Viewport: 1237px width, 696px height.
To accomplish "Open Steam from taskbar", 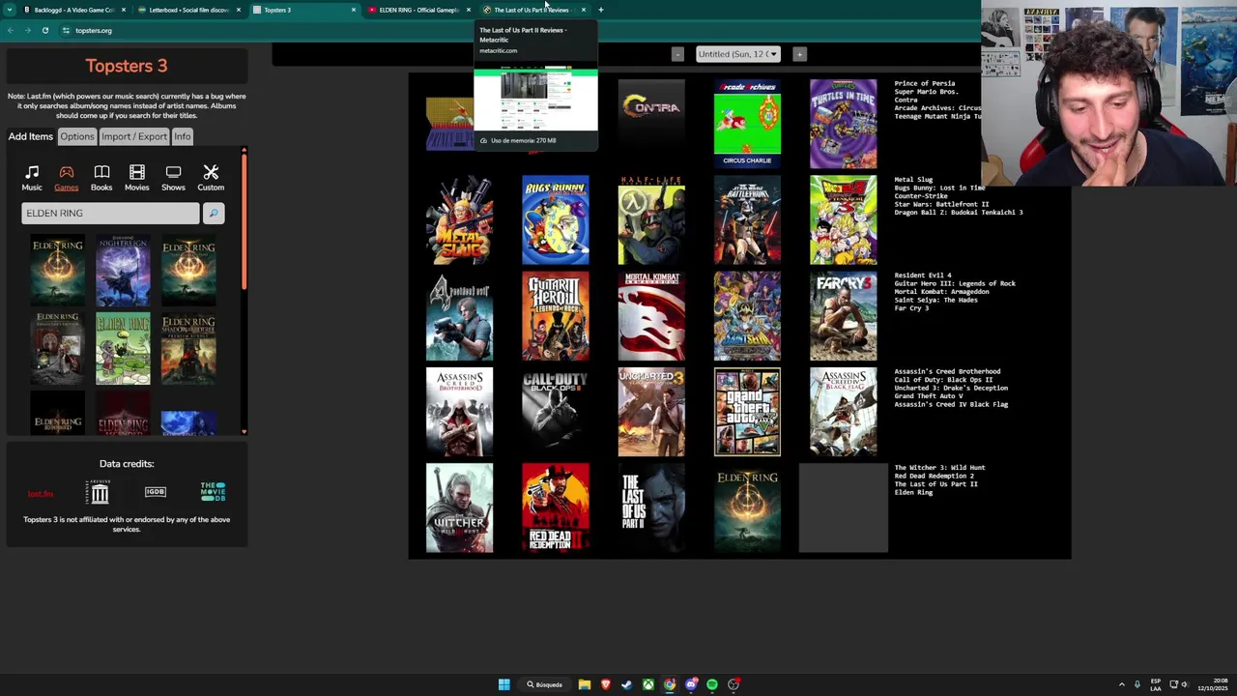I will point(627,684).
